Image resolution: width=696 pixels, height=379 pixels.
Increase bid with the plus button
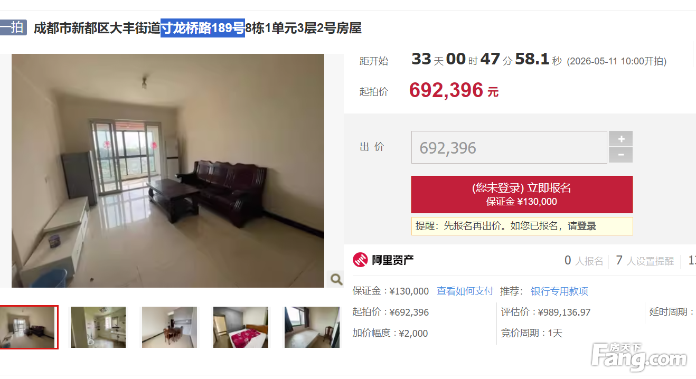tap(621, 139)
